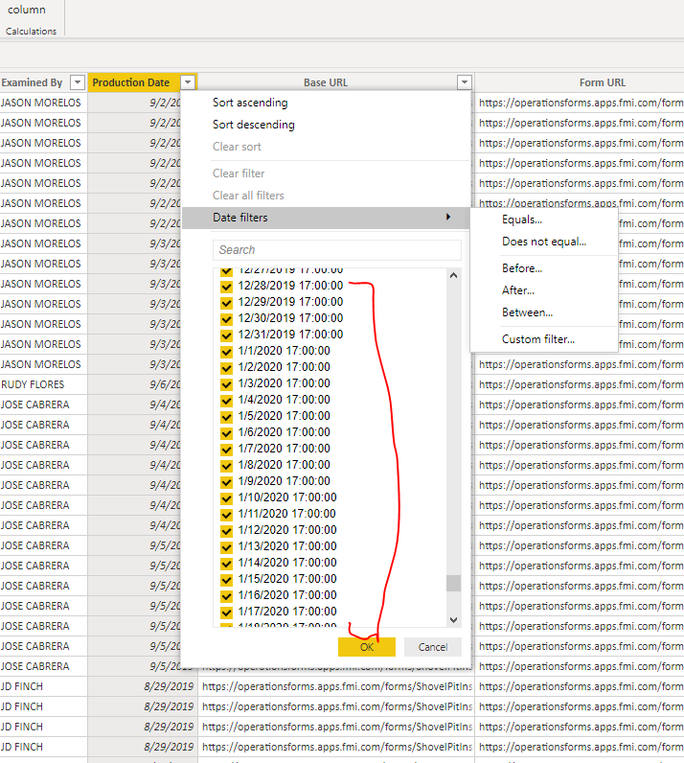
Task: Pick the Between... date filter
Action: pyautogui.click(x=527, y=312)
